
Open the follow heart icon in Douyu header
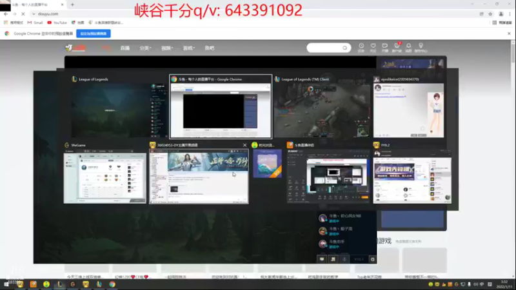[x=373, y=47]
